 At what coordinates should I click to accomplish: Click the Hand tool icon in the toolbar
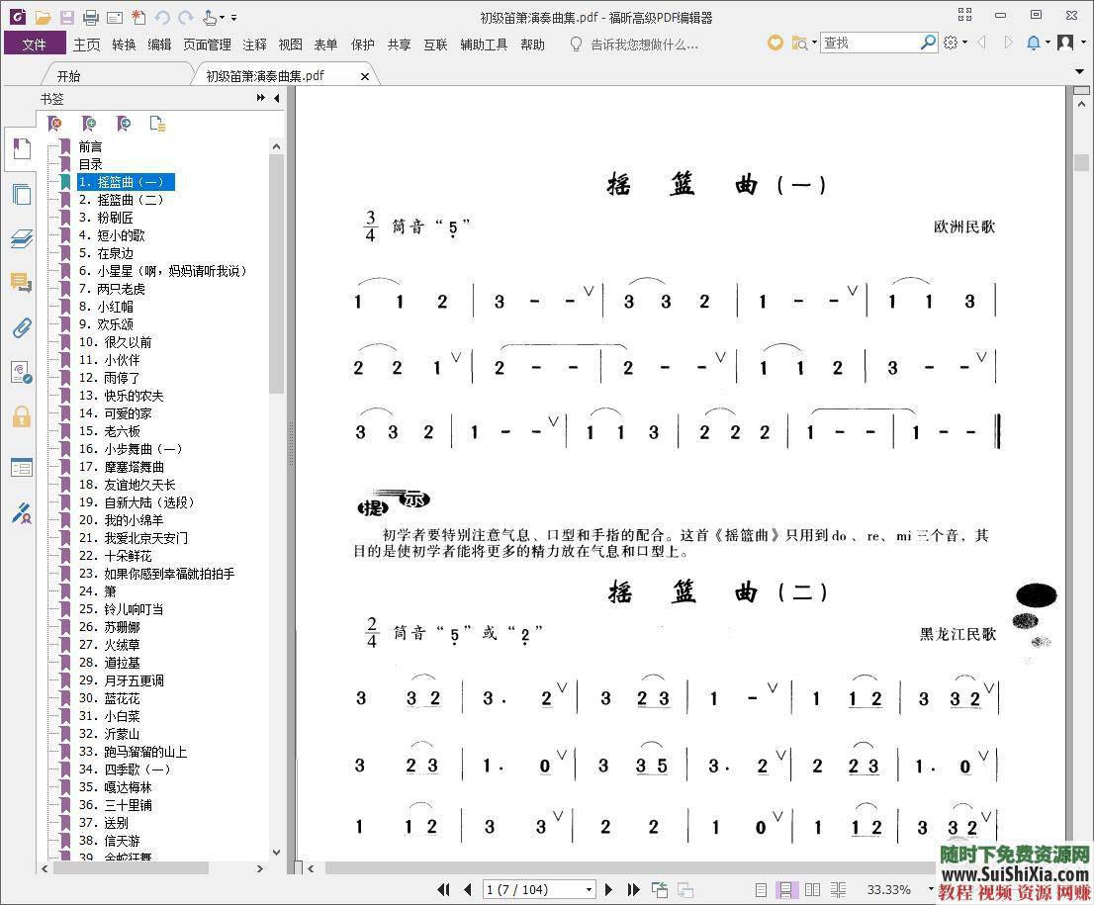click(210, 16)
